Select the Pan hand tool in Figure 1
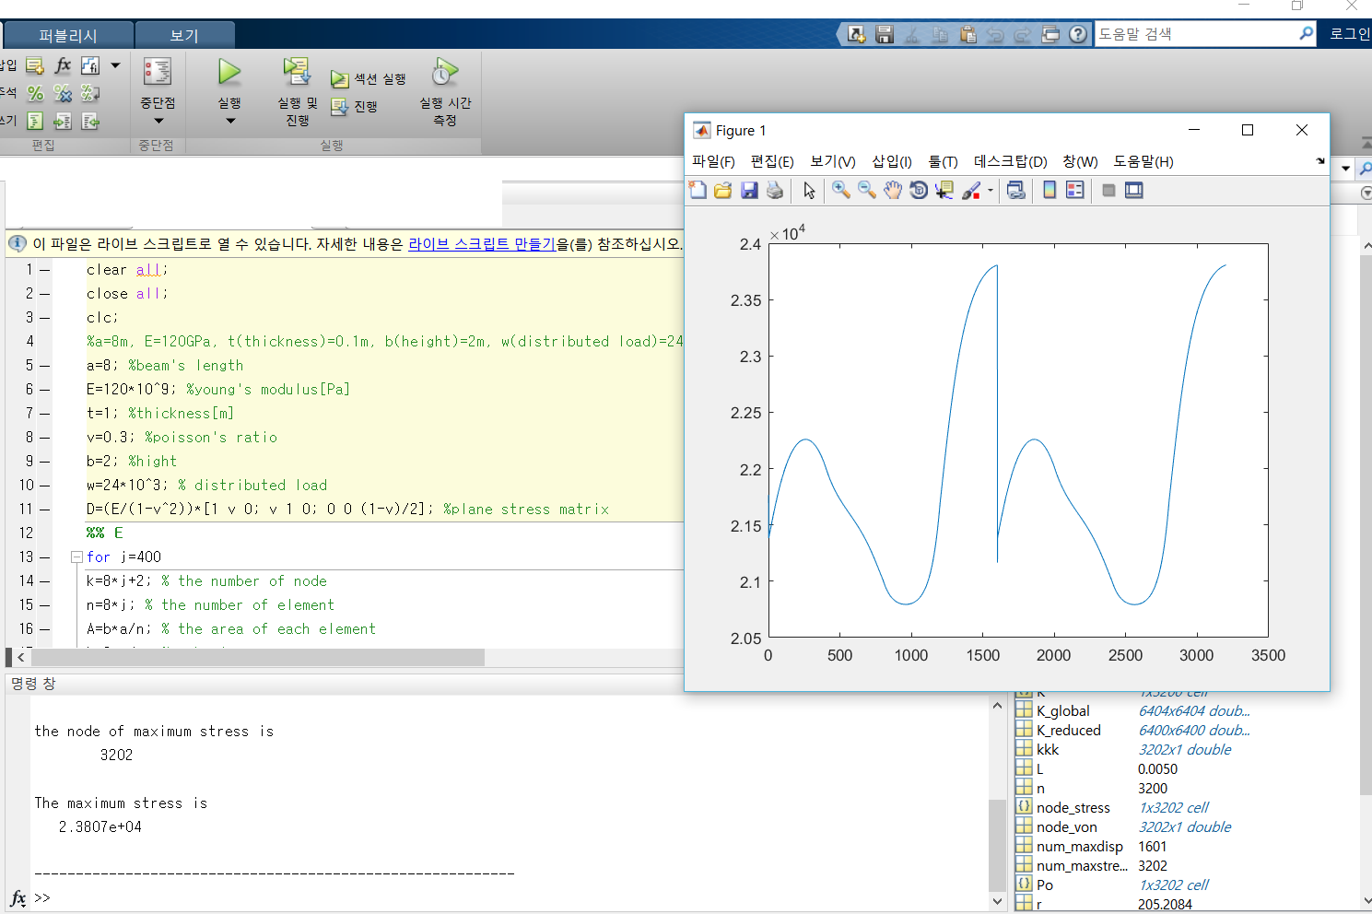1372x914 pixels. tap(892, 190)
